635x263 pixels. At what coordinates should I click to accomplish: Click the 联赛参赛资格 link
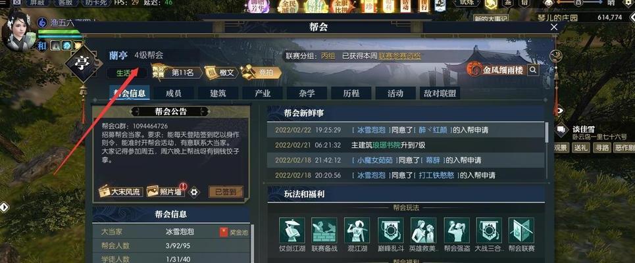pos(399,57)
